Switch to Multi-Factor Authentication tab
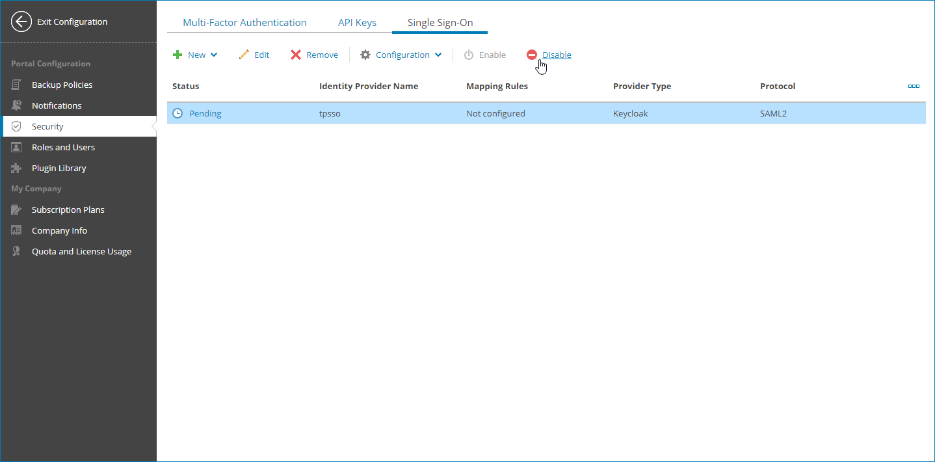935x462 pixels. tap(244, 22)
